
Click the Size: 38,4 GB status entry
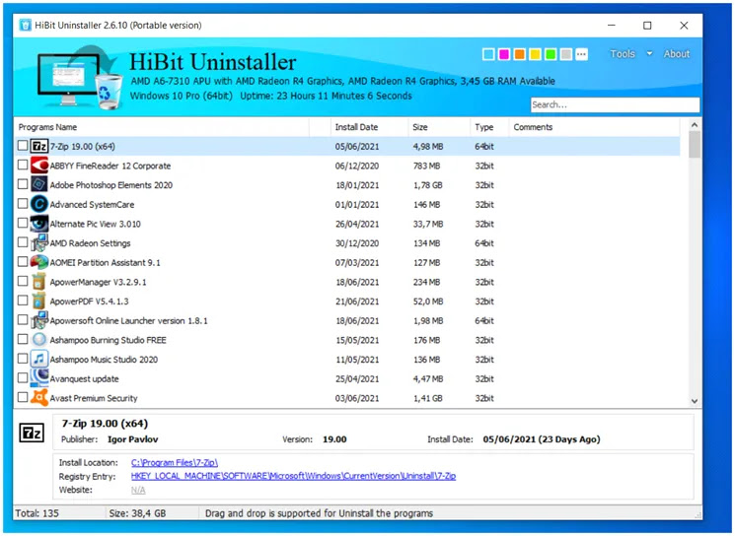click(137, 513)
